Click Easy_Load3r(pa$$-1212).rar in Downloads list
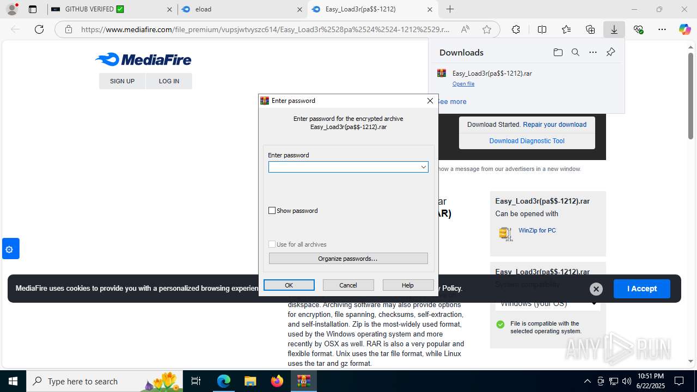697x392 pixels. (x=492, y=73)
